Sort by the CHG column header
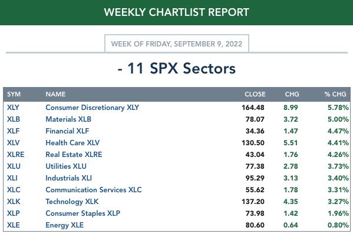This screenshot has height=234, width=353. 292,94
